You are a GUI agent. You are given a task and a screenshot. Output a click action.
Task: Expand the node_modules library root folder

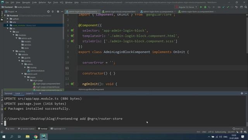8,25
